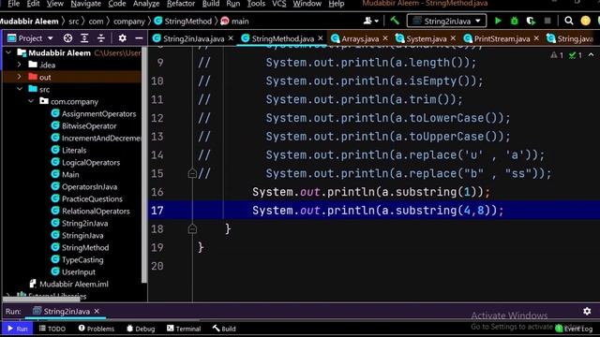Close the PrintStream.java tab

click(536, 38)
